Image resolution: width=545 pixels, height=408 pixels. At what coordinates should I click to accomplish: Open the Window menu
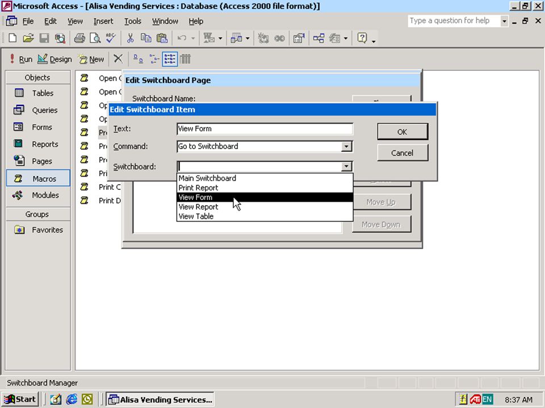165,21
